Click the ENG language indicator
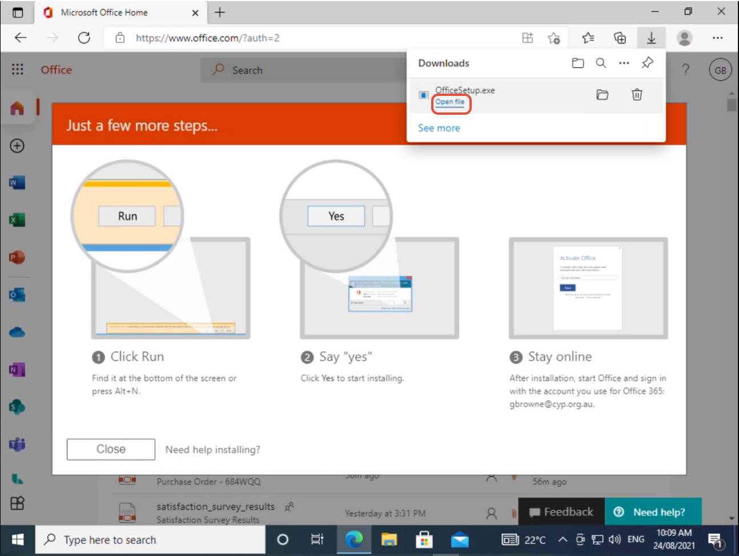 [x=636, y=539]
